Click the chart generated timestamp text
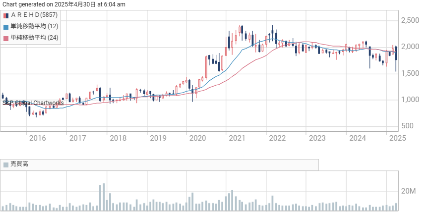 (64, 4)
